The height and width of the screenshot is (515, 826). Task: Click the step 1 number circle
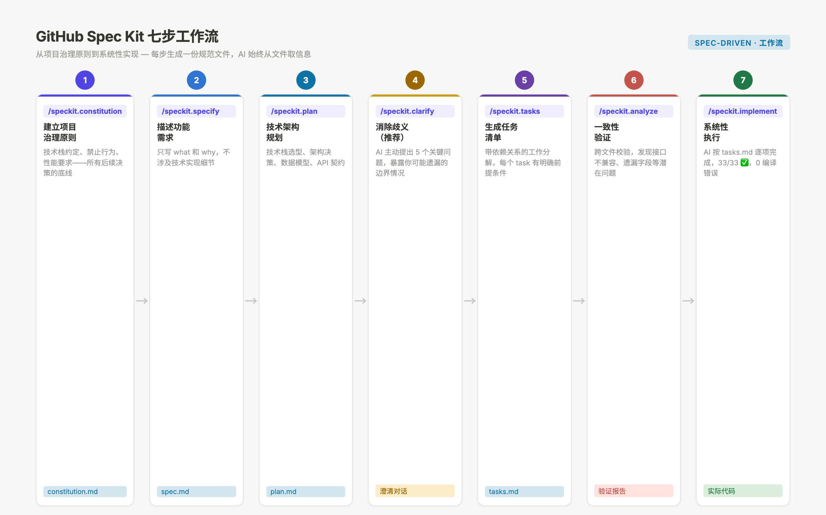point(85,80)
